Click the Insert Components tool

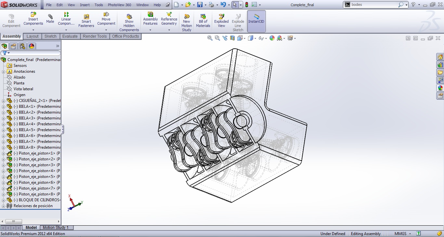pos(33,19)
